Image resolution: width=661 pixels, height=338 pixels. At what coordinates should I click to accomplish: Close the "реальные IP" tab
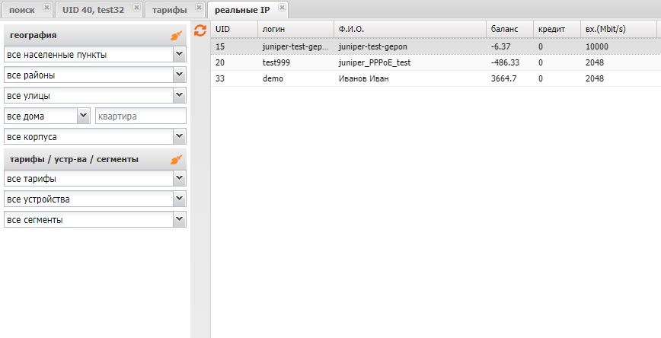coord(282,8)
